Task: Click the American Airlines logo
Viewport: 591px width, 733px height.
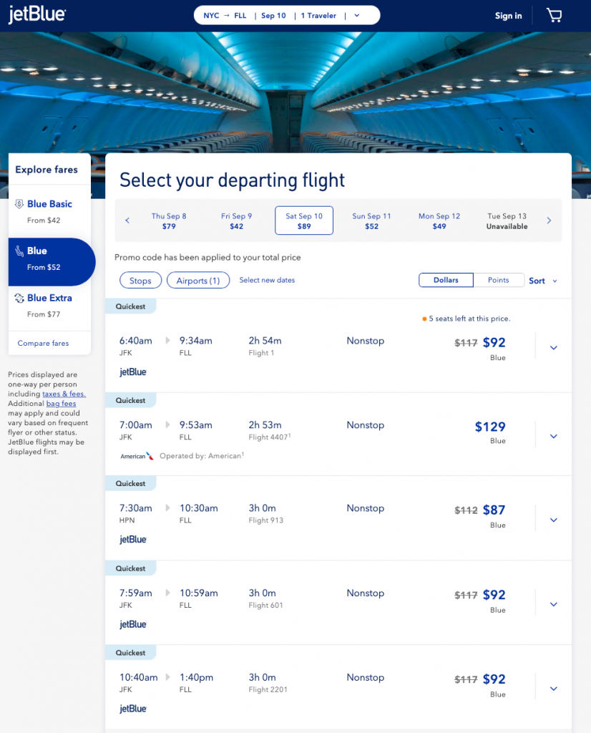Action: (137, 456)
